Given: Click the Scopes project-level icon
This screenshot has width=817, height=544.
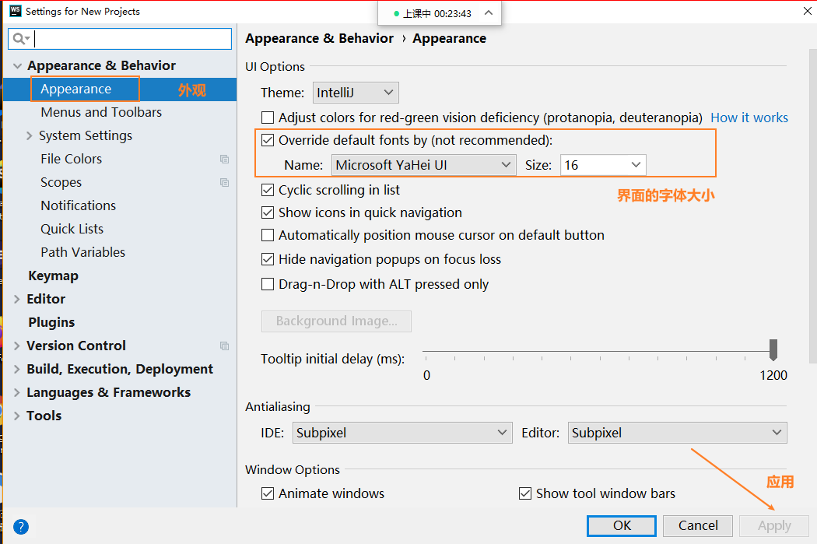Looking at the screenshot, I should (225, 182).
